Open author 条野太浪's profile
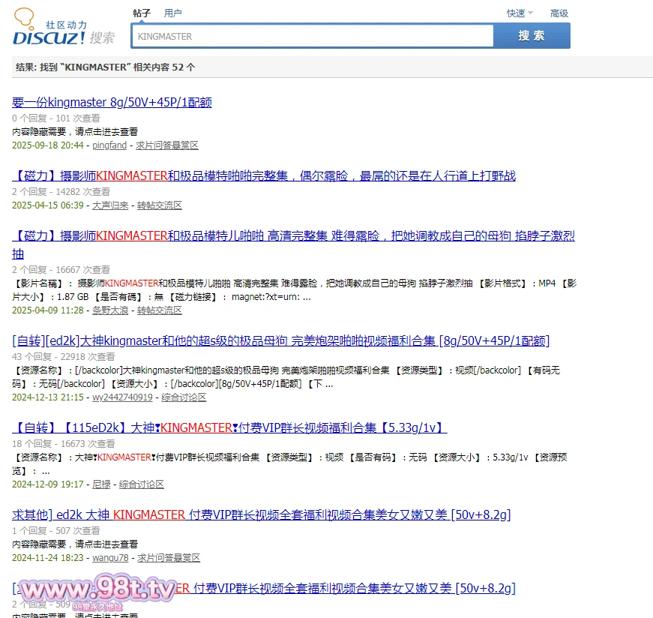Viewport: 653px width, 618px height. click(110, 310)
